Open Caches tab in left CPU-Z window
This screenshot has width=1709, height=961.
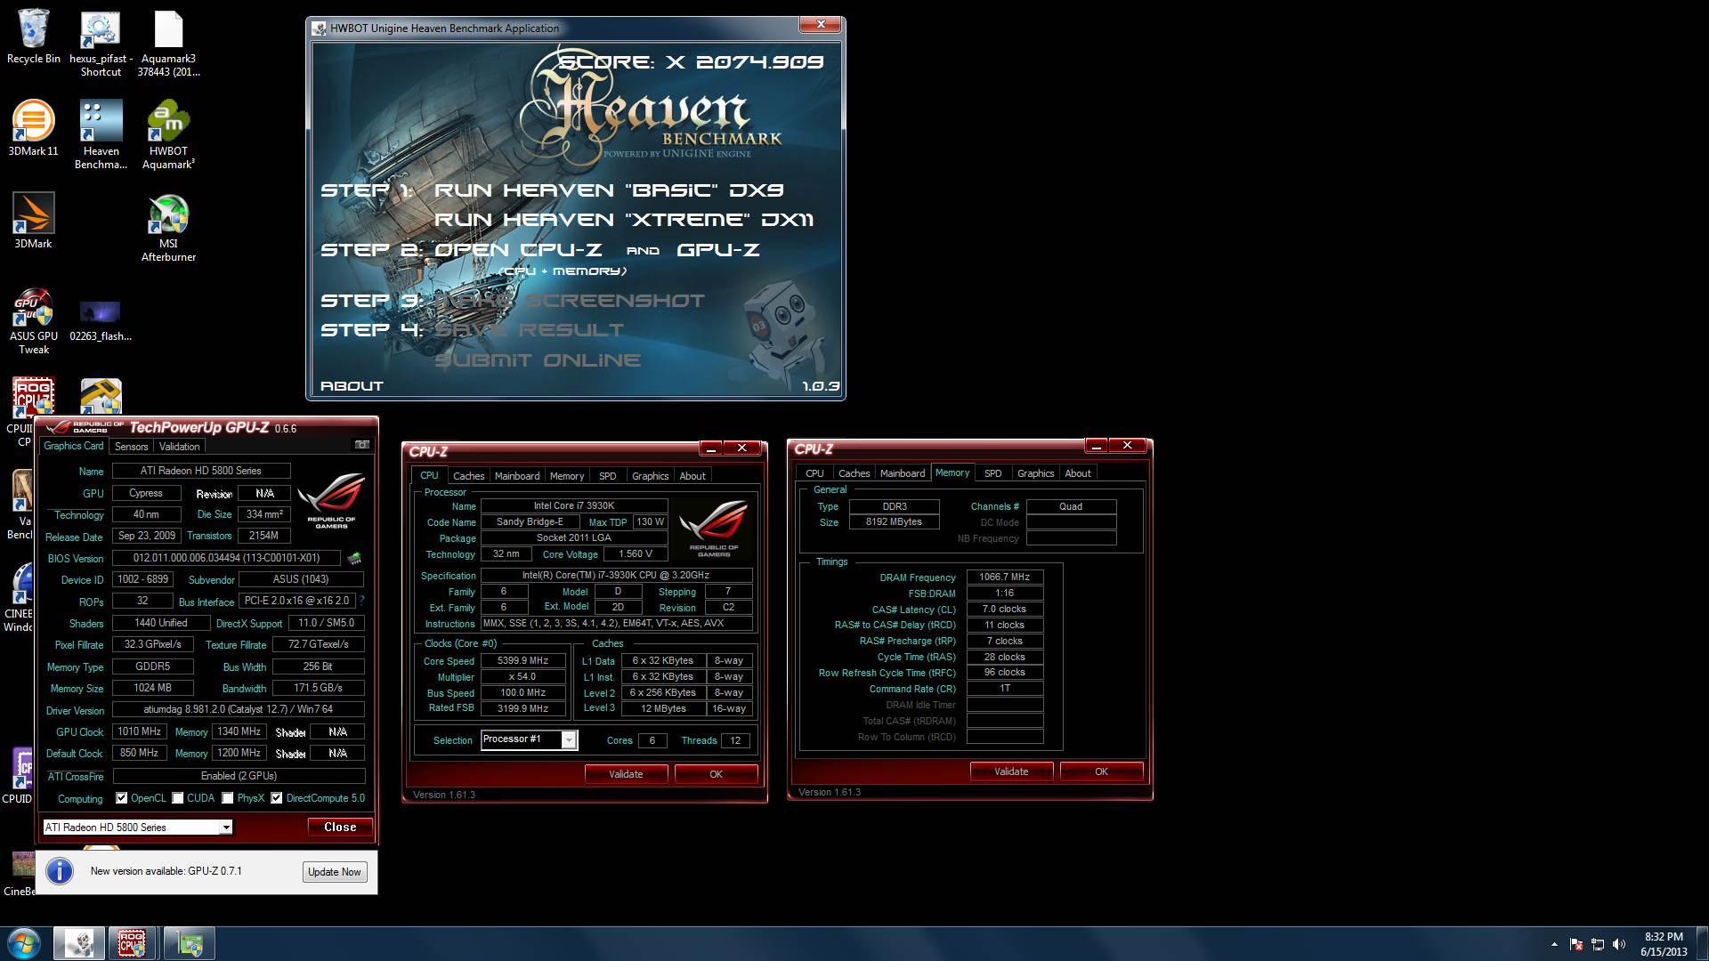pyautogui.click(x=468, y=476)
